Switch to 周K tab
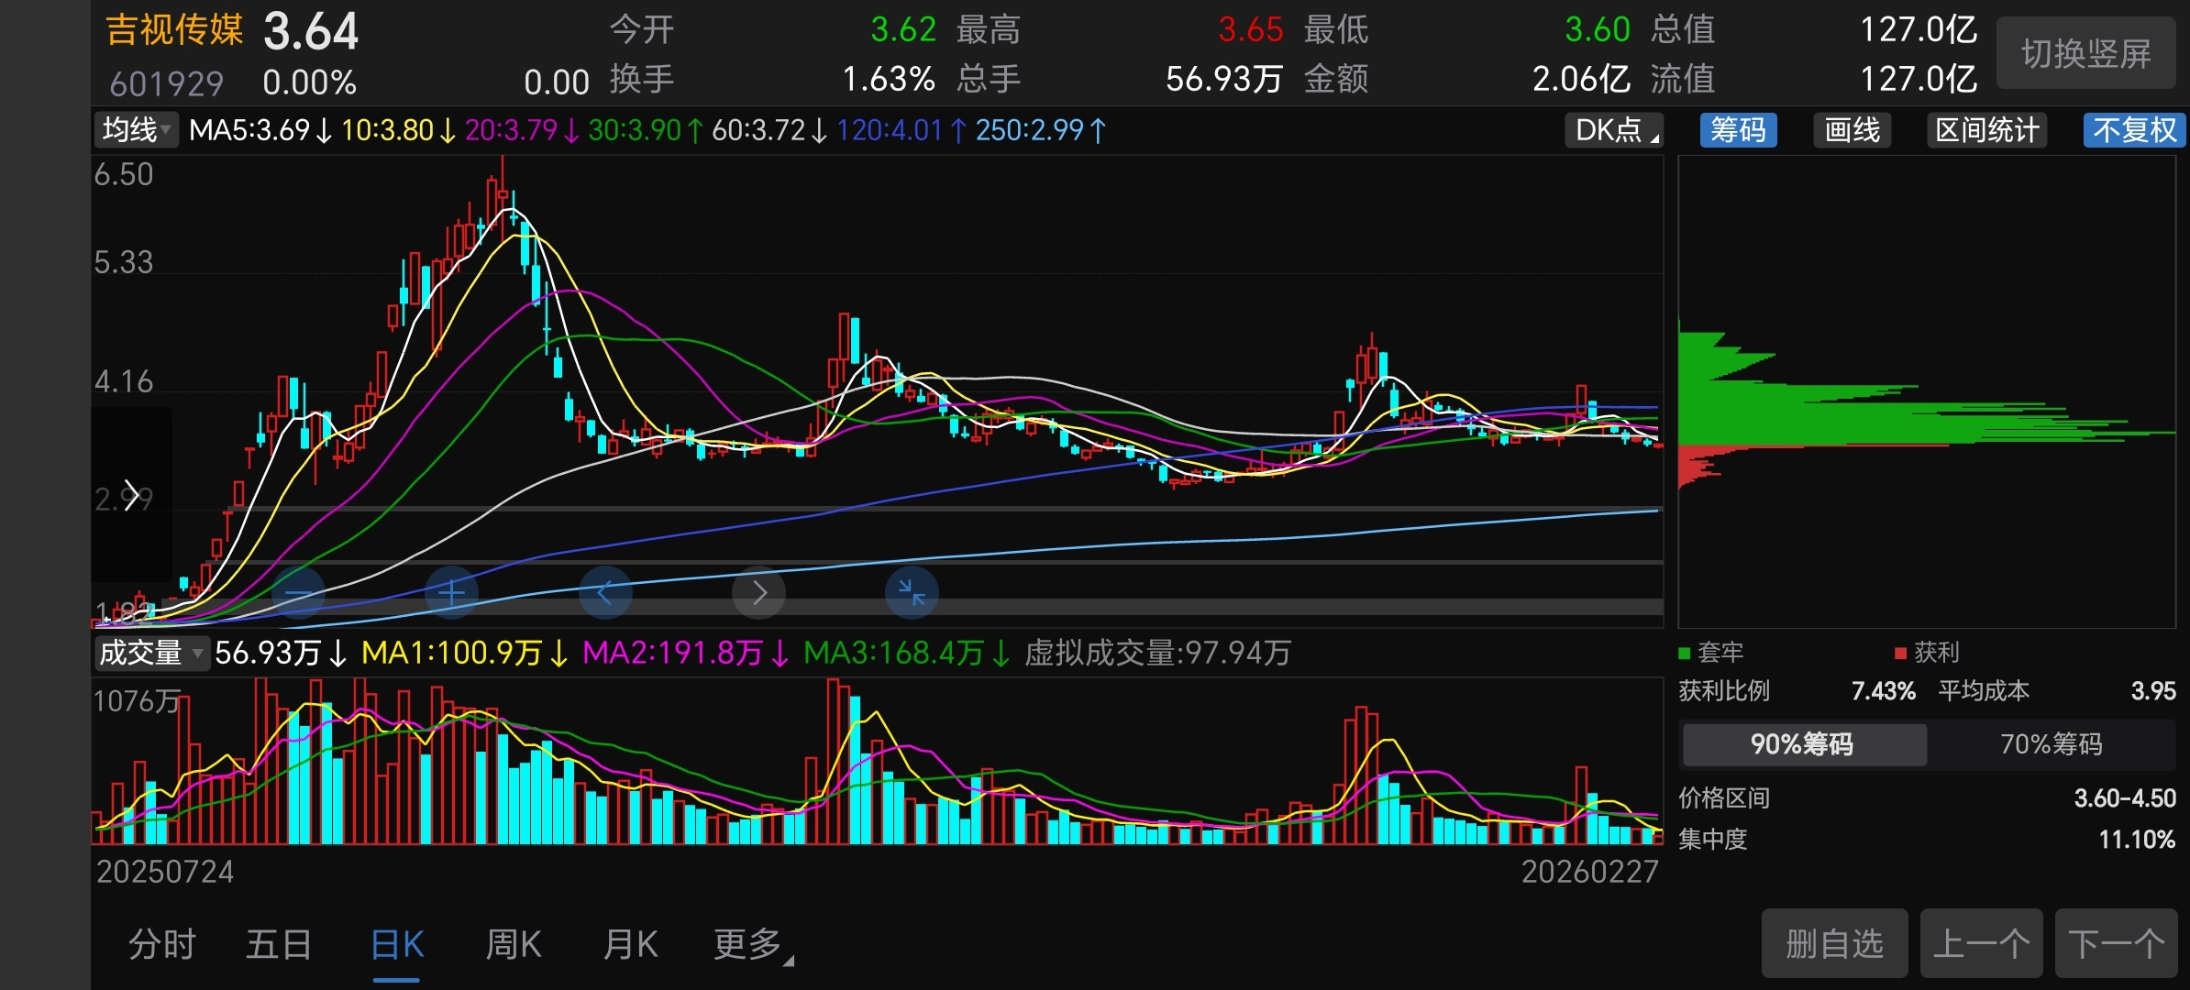 click(514, 944)
